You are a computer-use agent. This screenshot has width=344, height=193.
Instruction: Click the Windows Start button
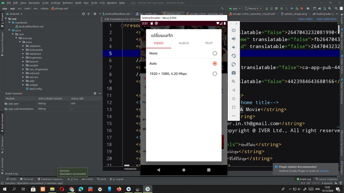coord(4,189)
